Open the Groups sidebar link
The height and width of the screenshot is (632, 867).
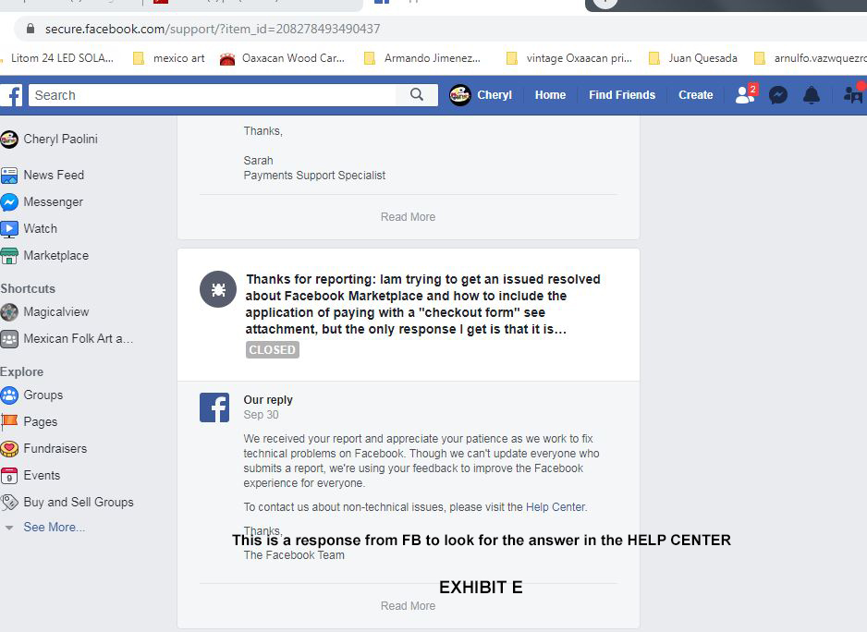click(x=43, y=395)
